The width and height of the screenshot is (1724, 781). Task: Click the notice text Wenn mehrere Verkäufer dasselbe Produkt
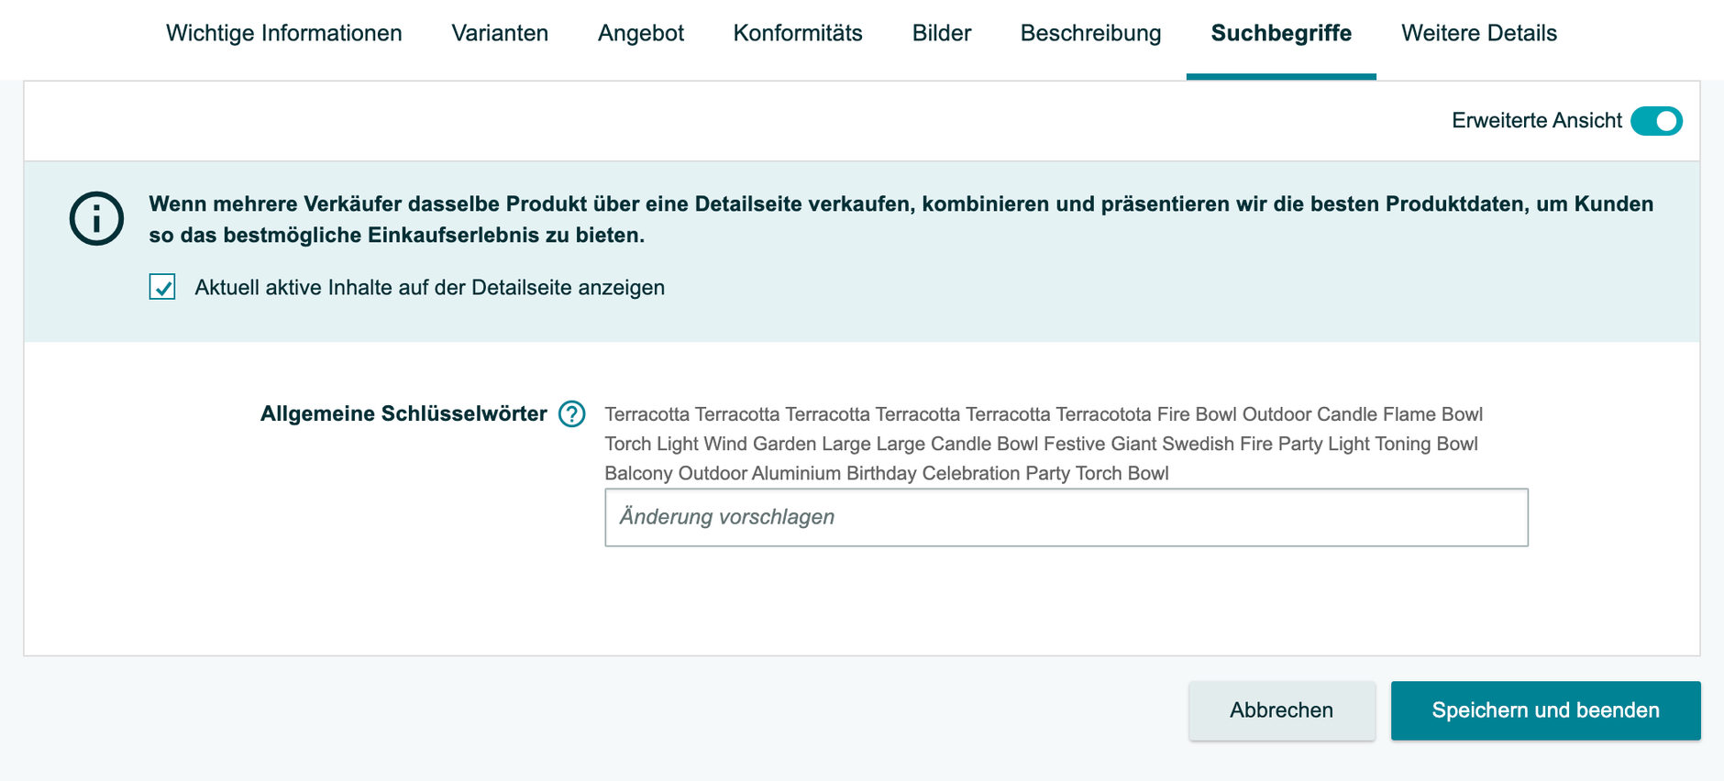pos(901,219)
